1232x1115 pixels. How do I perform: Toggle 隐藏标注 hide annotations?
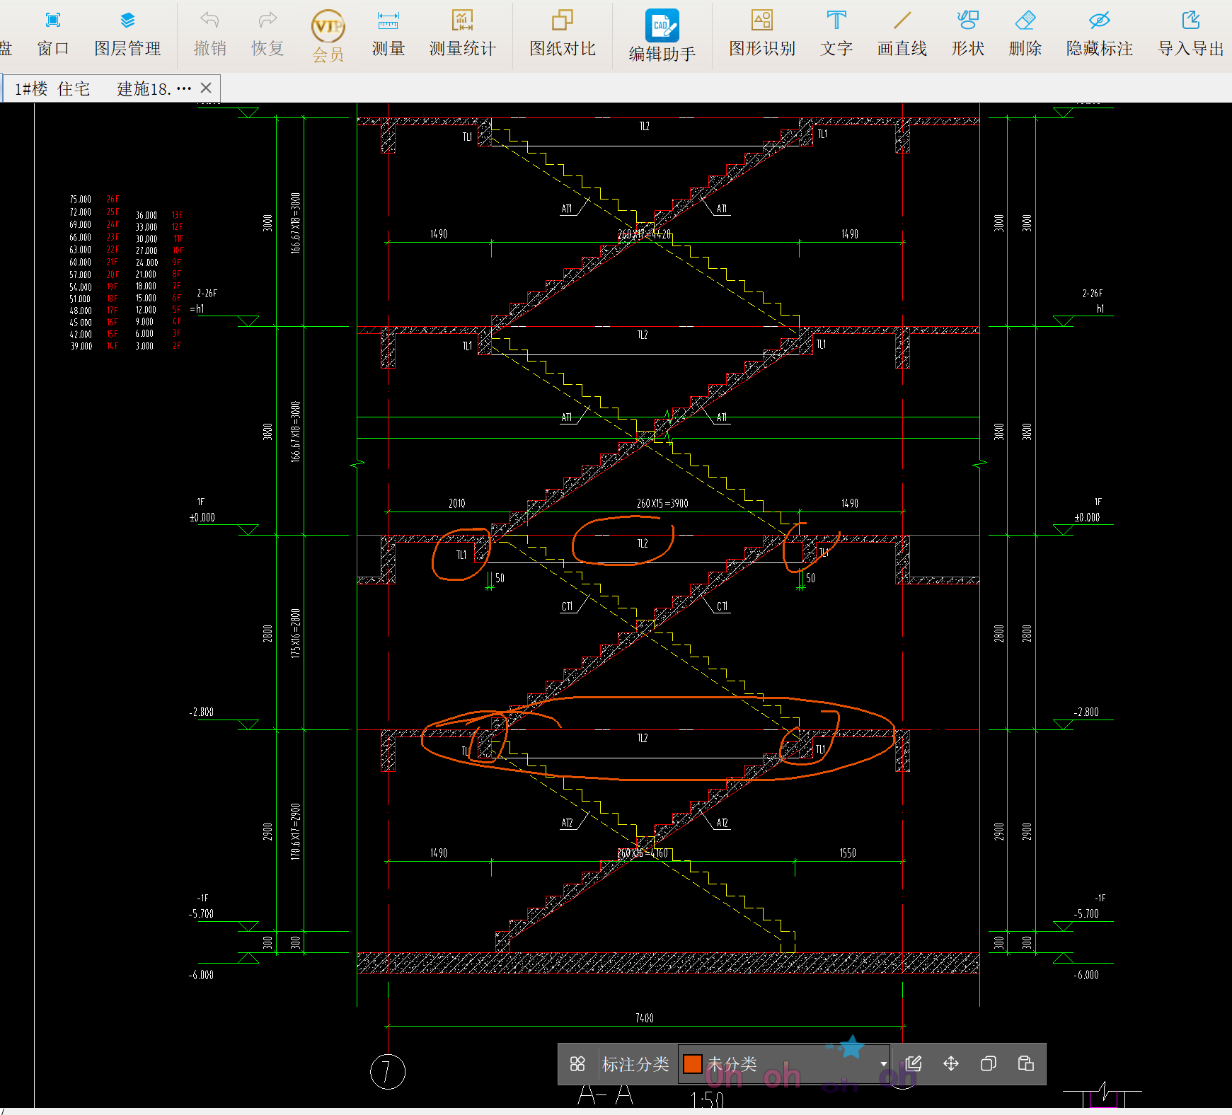coord(1100,33)
